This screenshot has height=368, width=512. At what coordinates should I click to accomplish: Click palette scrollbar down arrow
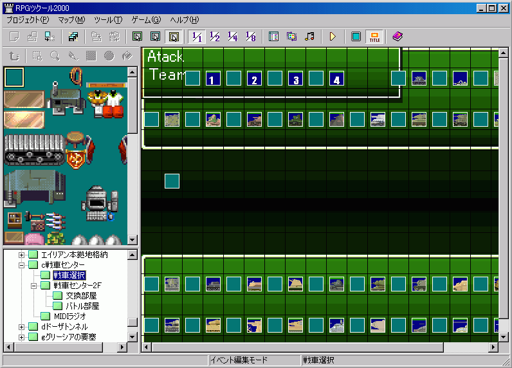pos(132,240)
